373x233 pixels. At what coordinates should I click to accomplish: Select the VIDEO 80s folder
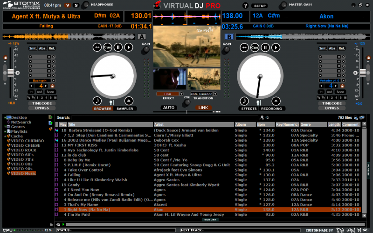coord(21,164)
